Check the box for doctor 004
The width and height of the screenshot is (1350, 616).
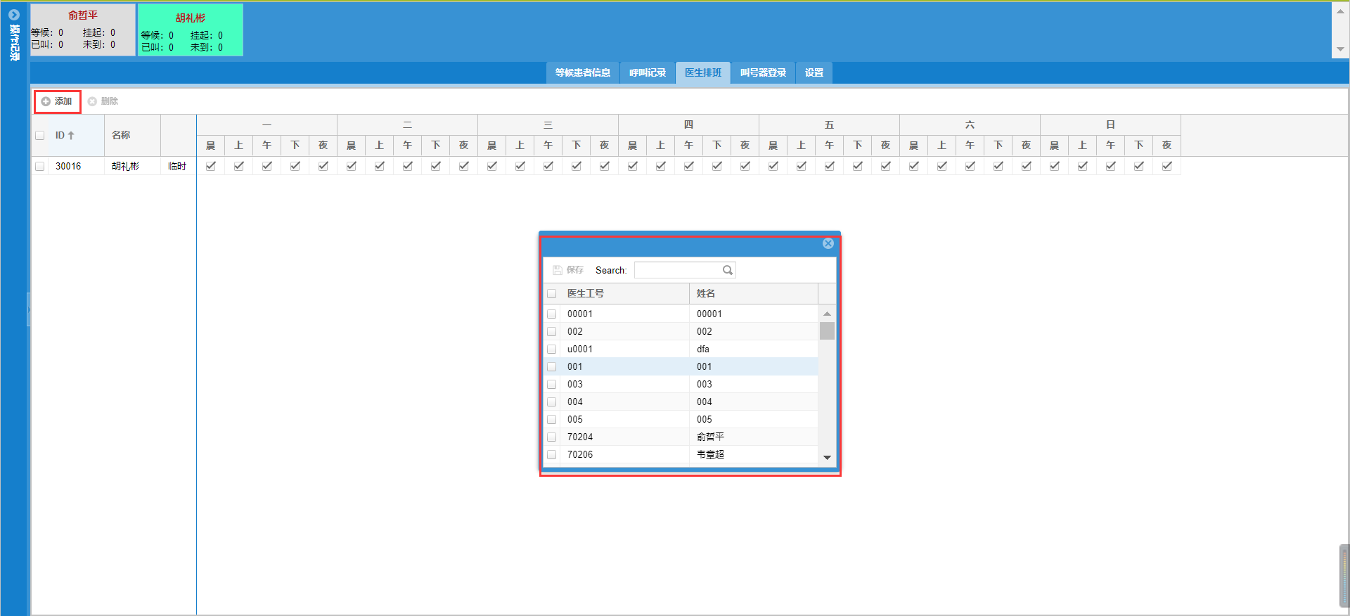[552, 402]
